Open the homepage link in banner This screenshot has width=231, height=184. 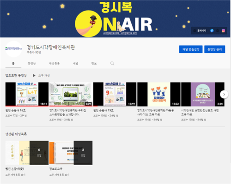[200, 30]
